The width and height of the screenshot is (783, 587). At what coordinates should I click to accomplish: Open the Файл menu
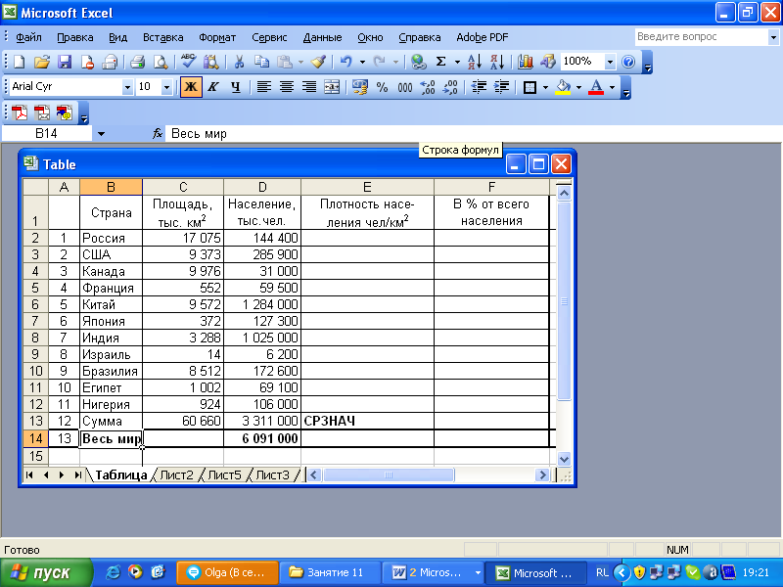28,37
